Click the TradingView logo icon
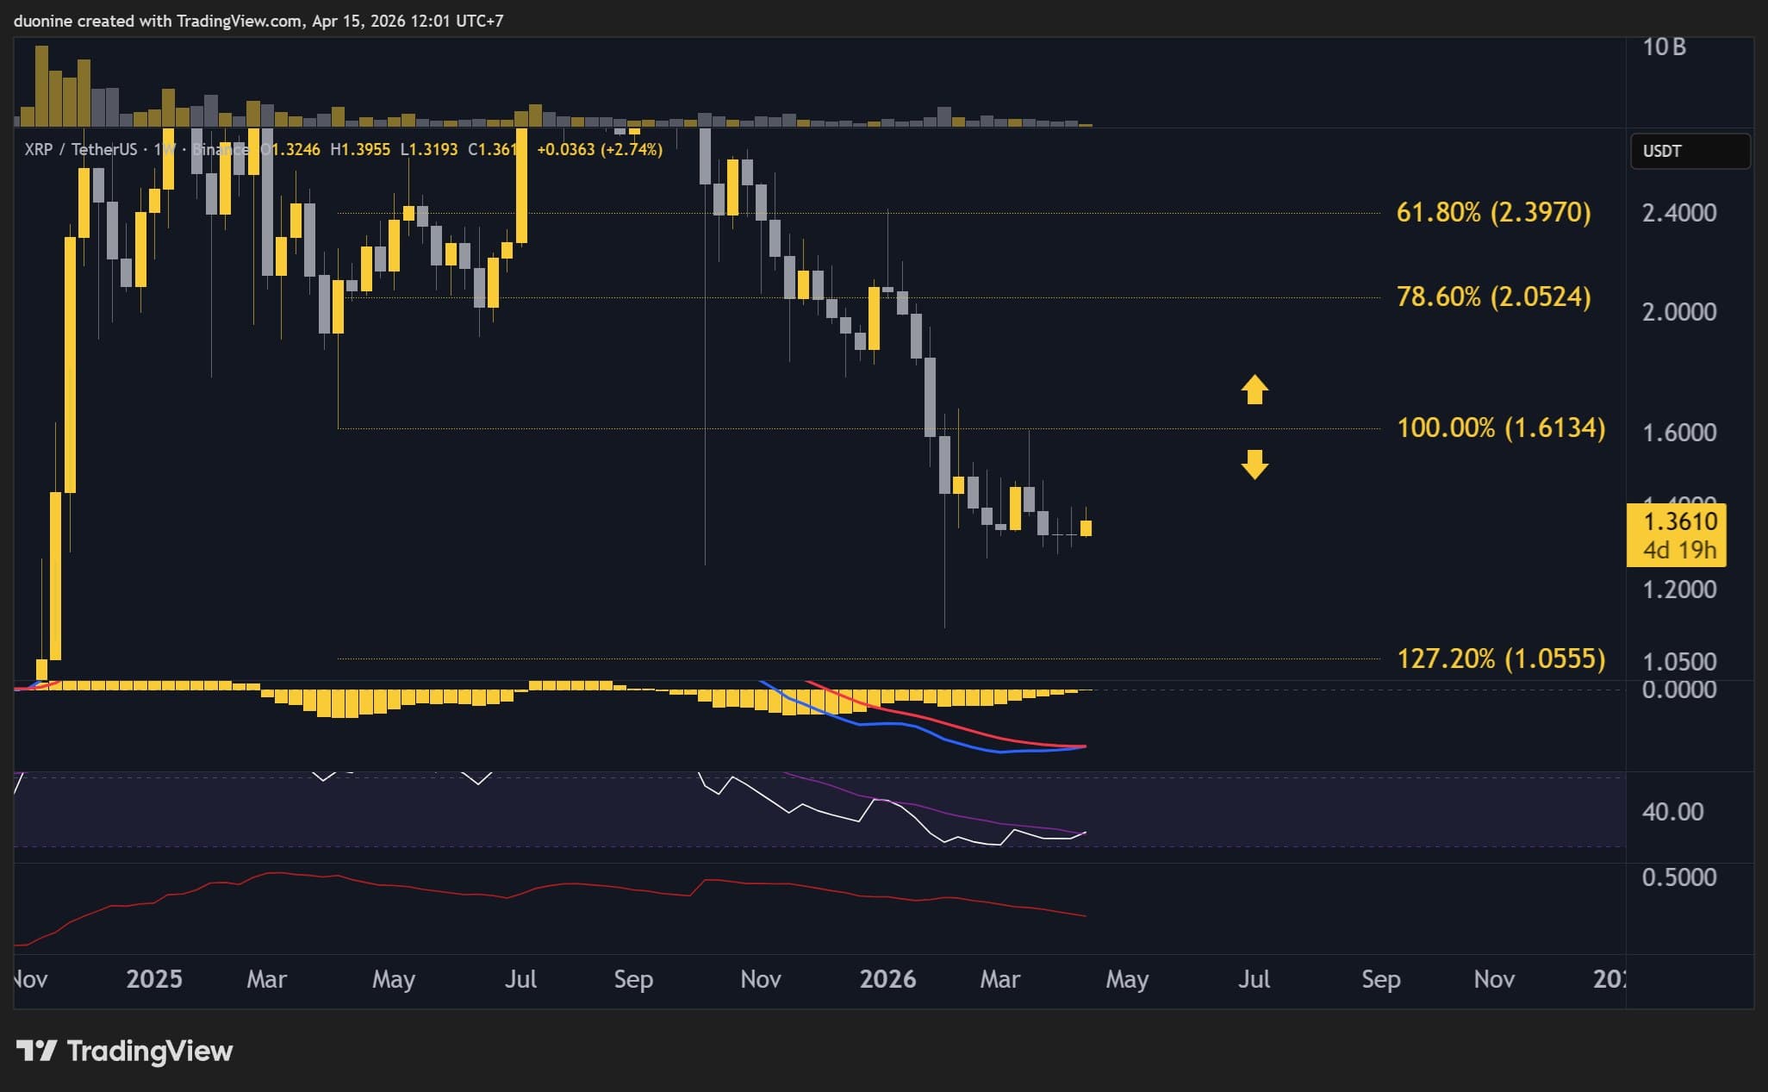Viewport: 1768px width, 1092px height. 40,1051
